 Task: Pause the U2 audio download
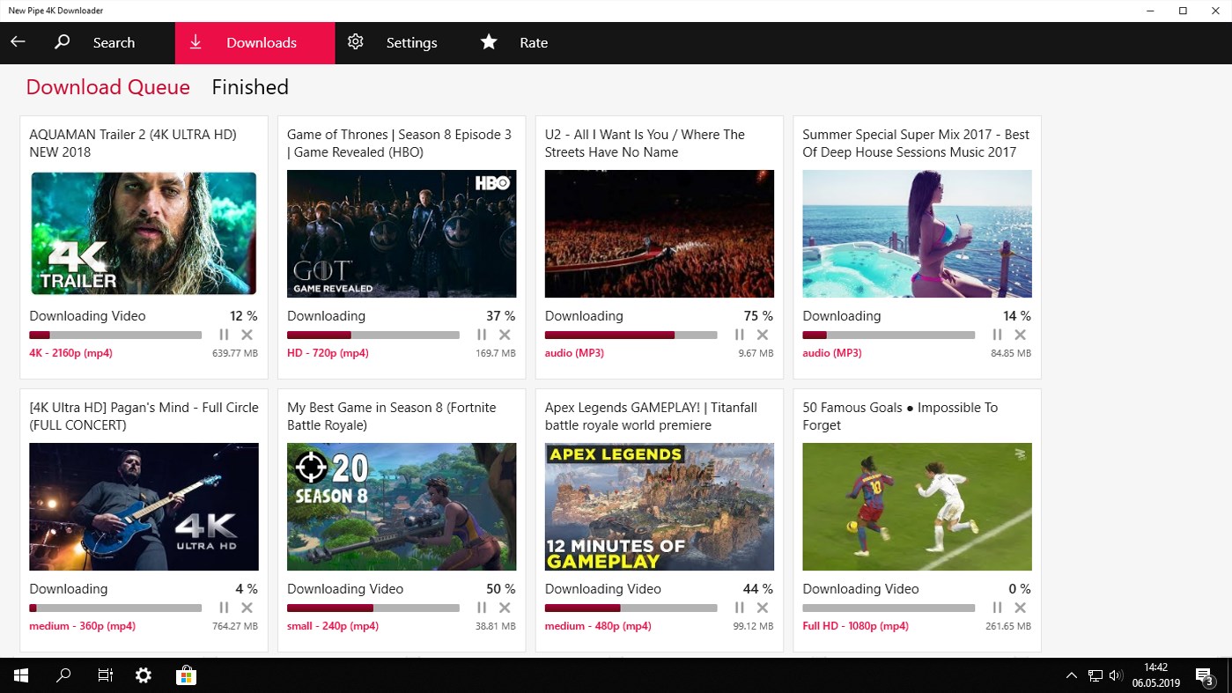(740, 335)
